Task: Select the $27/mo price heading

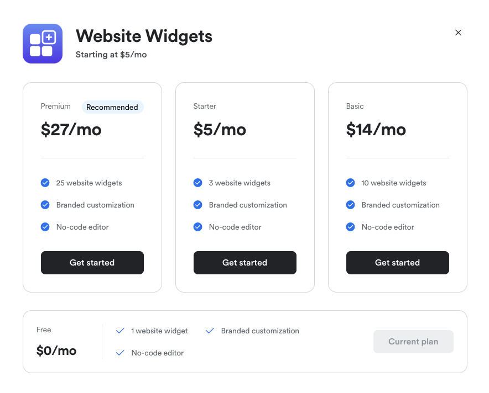Action: tap(71, 130)
